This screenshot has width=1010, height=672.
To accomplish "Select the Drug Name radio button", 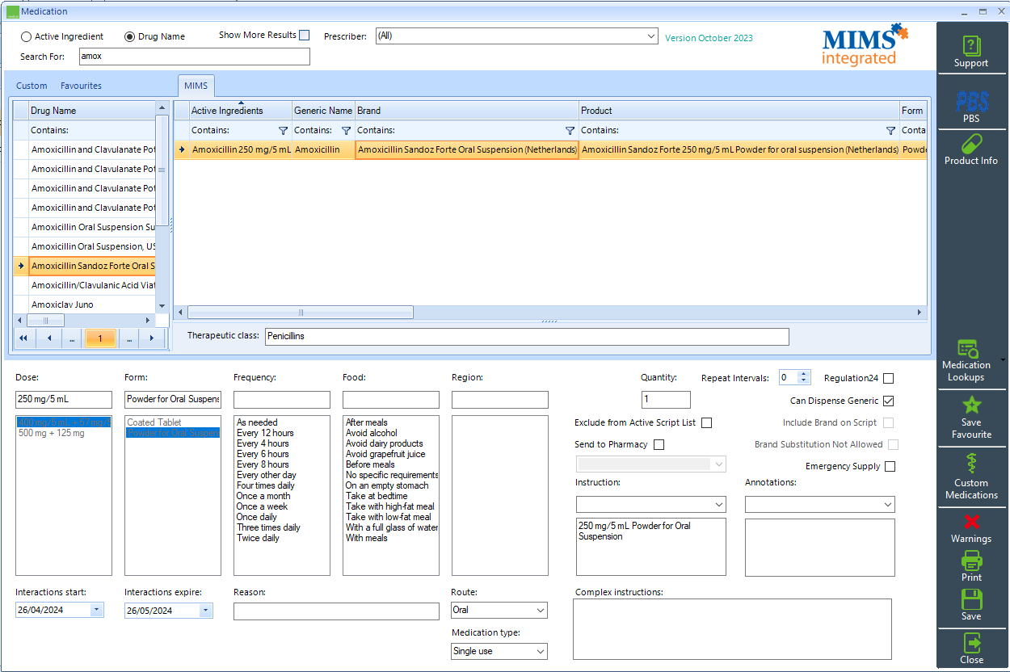I will pos(129,36).
